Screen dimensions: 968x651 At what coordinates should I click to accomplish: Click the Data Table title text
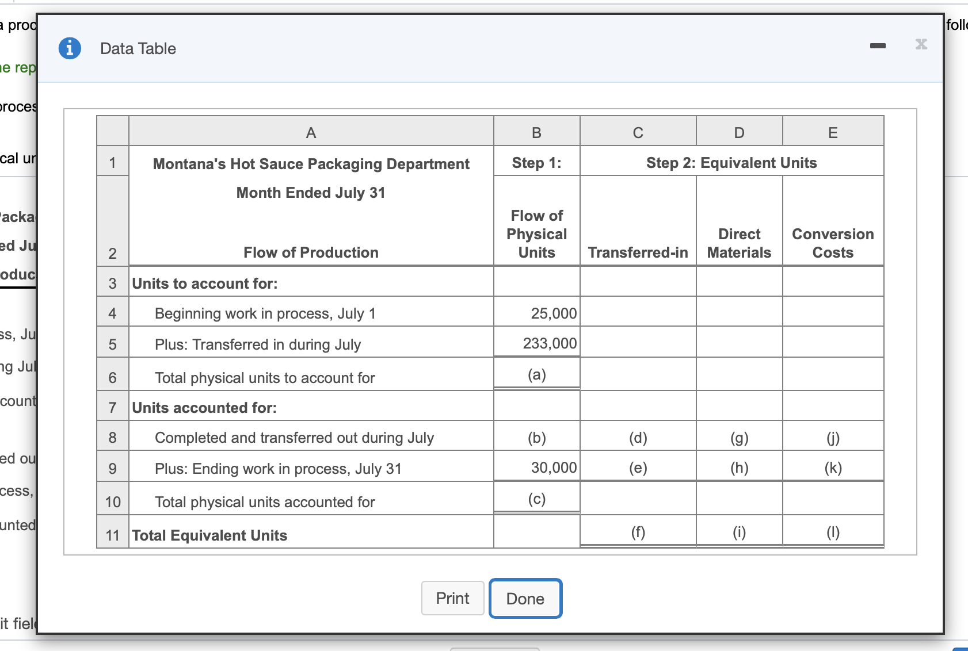(x=138, y=48)
